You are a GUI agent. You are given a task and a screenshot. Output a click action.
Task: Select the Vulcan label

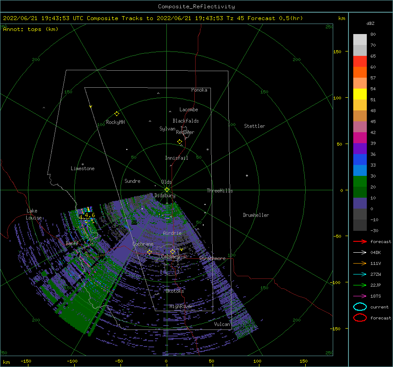point(222,324)
